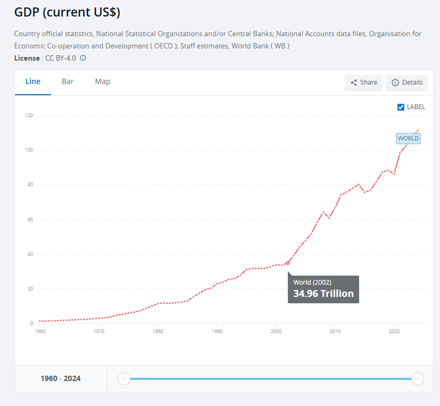Click the blue year range slider track

pyautogui.click(x=270, y=379)
